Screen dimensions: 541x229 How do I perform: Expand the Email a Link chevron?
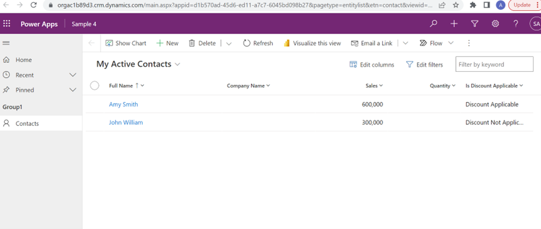pos(406,43)
